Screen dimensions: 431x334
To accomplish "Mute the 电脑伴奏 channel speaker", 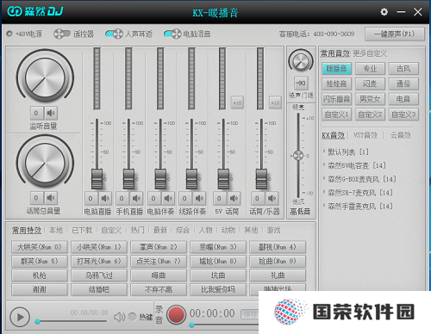I will click(167, 198).
